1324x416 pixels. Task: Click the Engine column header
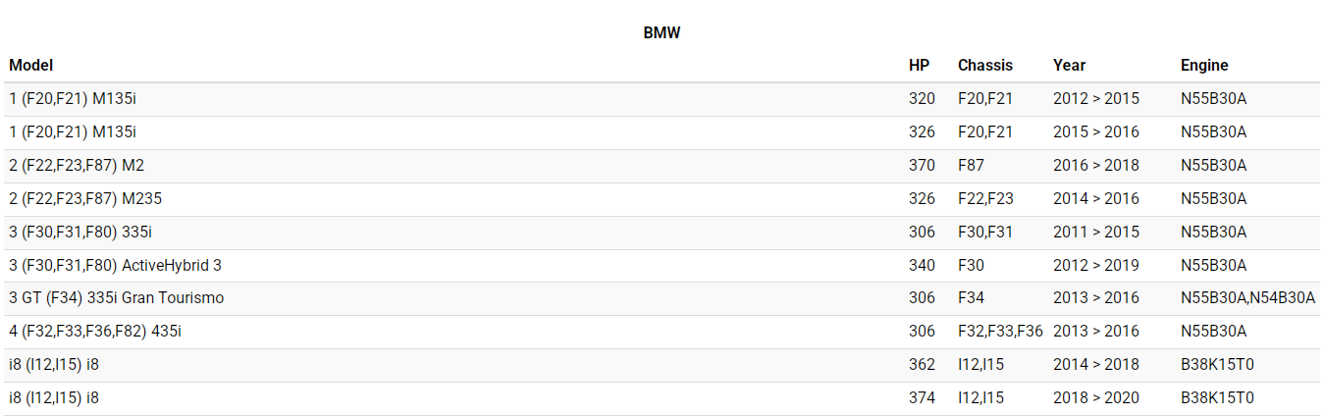pyautogui.click(x=1203, y=66)
